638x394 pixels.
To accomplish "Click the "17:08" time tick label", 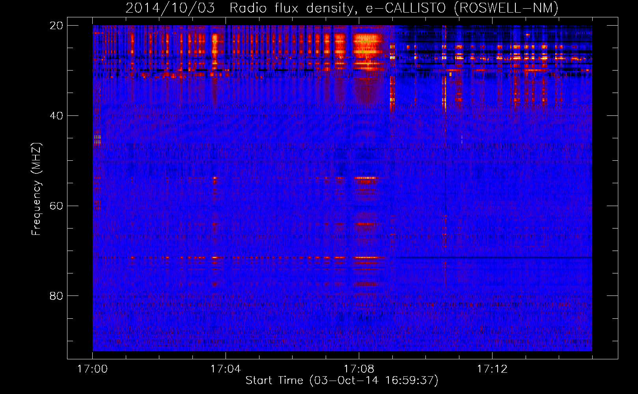I will (359, 369).
